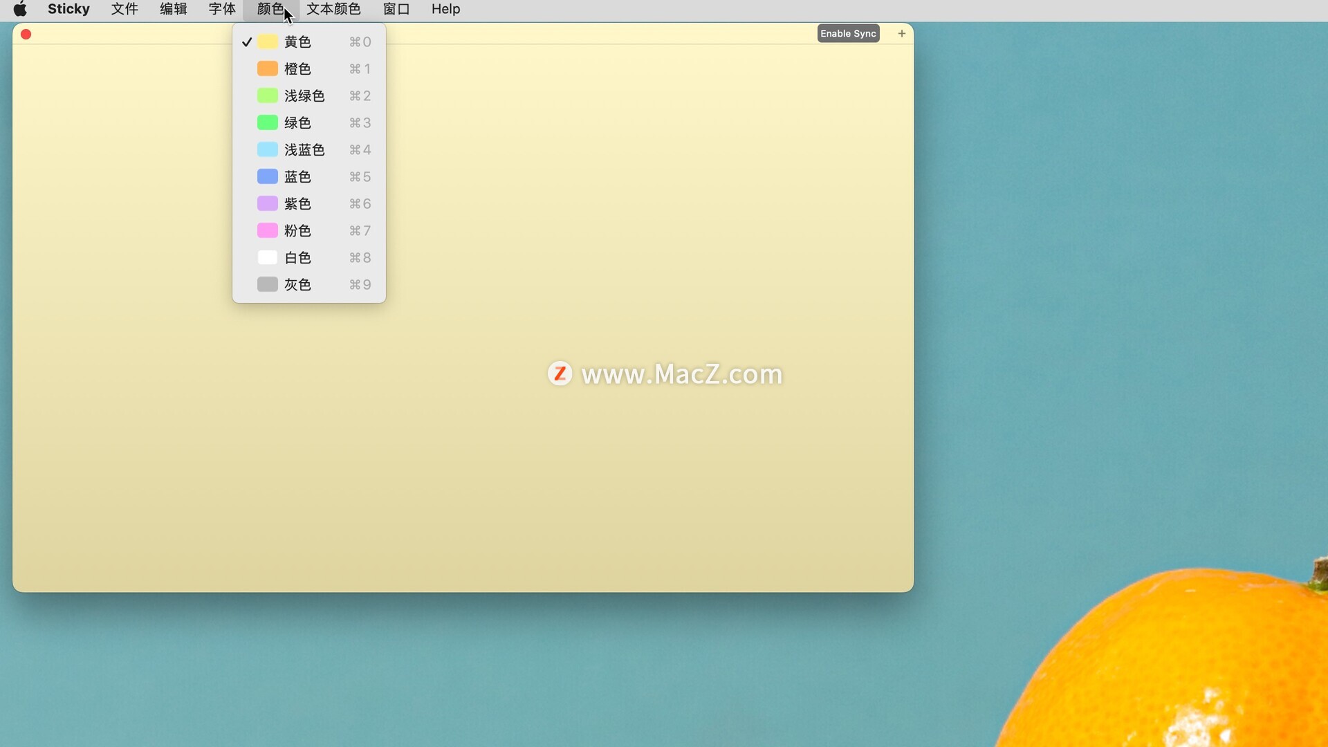Choose the 白色 menu entry

309,258
